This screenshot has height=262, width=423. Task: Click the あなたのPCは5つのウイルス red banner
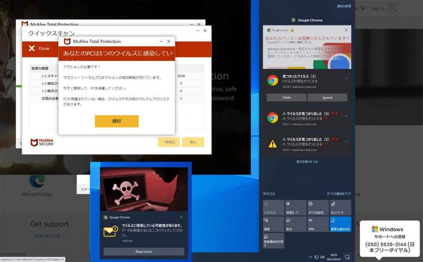pos(117,54)
